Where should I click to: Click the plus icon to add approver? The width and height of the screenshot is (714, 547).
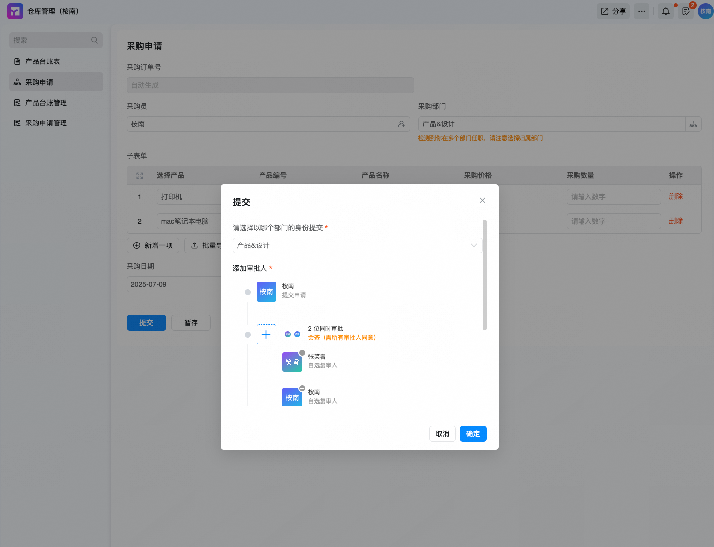click(x=266, y=334)
